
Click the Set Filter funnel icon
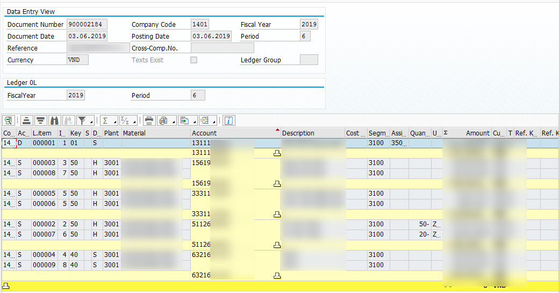pyautogui.click(x=82, y=120)
